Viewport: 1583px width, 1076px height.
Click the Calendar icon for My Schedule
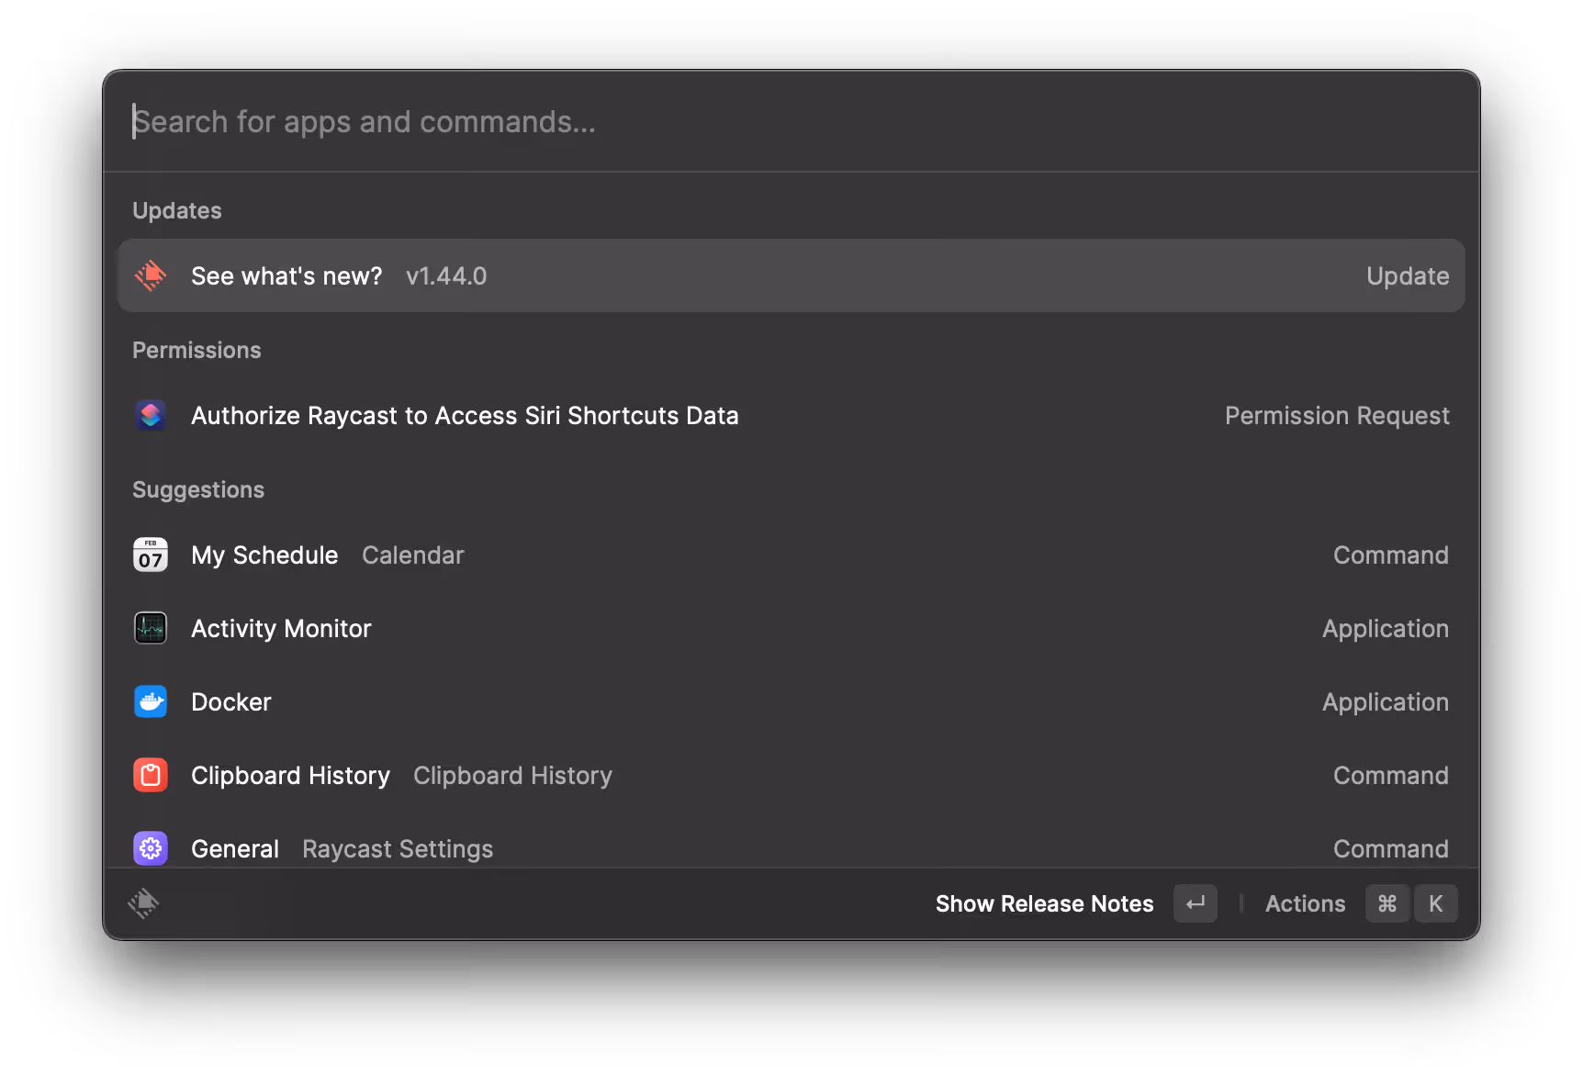[x=151, y=555]
